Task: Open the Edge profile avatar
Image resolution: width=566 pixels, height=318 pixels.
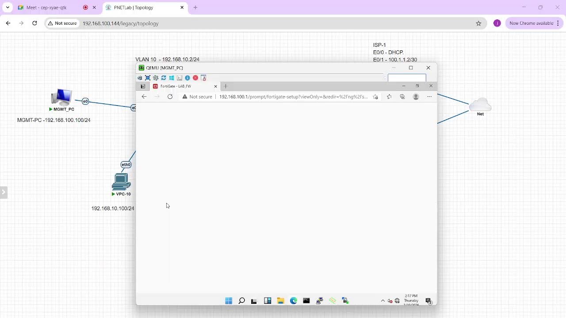Action: (416, 97)
